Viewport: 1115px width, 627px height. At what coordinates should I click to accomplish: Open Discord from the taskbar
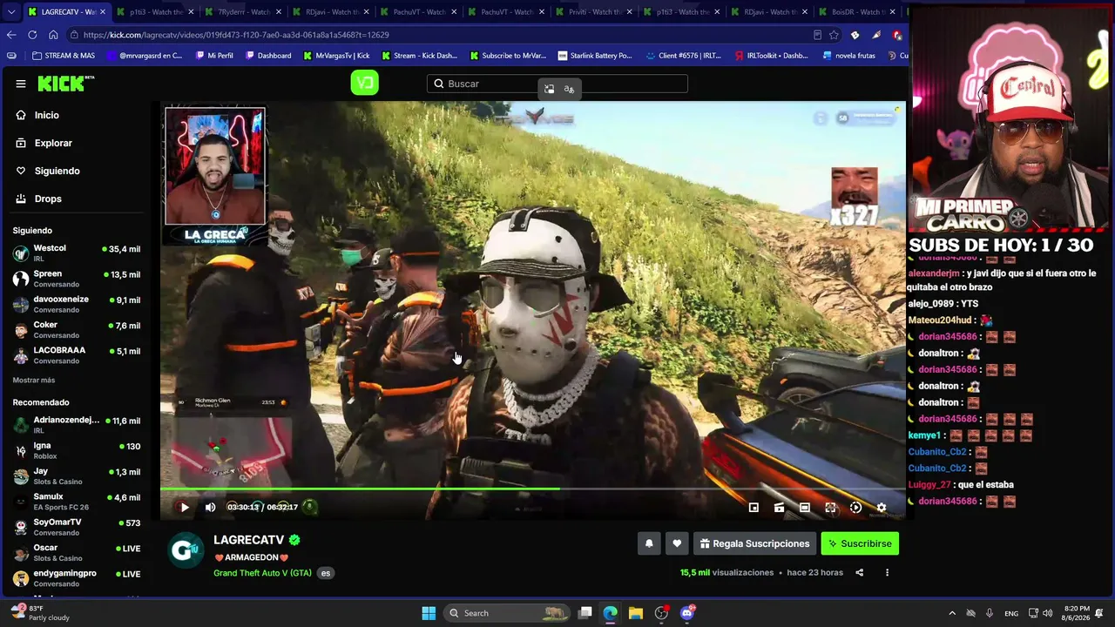[687, 613]
